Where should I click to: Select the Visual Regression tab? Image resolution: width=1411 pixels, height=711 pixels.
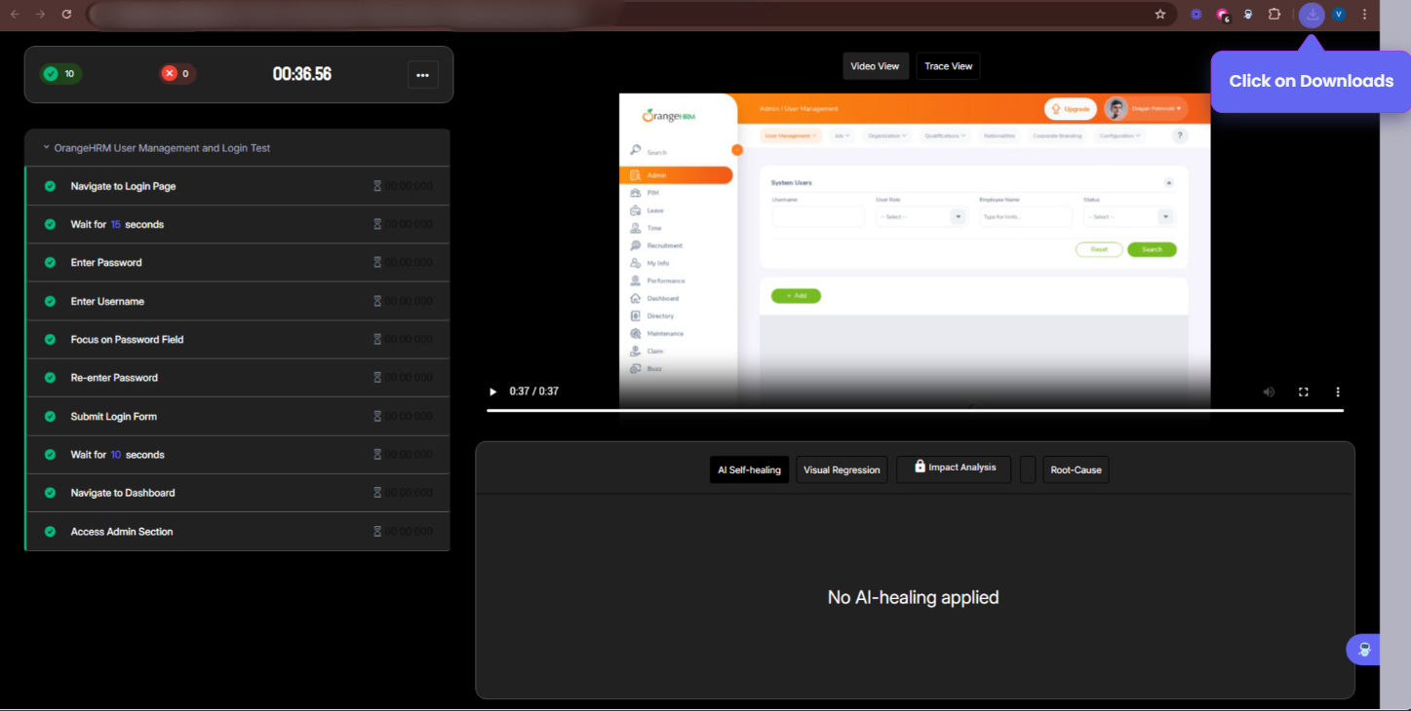tap(842, 469)
